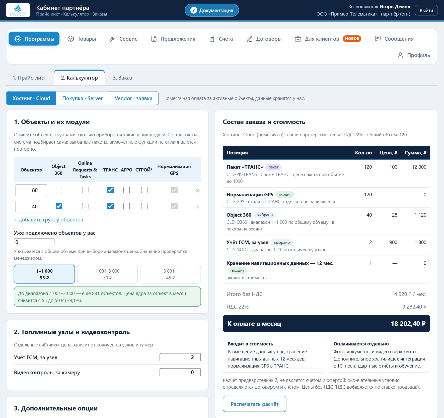Image resolution: width=444 pixels, height=418 pixels.
Task: Click the Уже подключено объектов input field
Action: pos(34,242)
